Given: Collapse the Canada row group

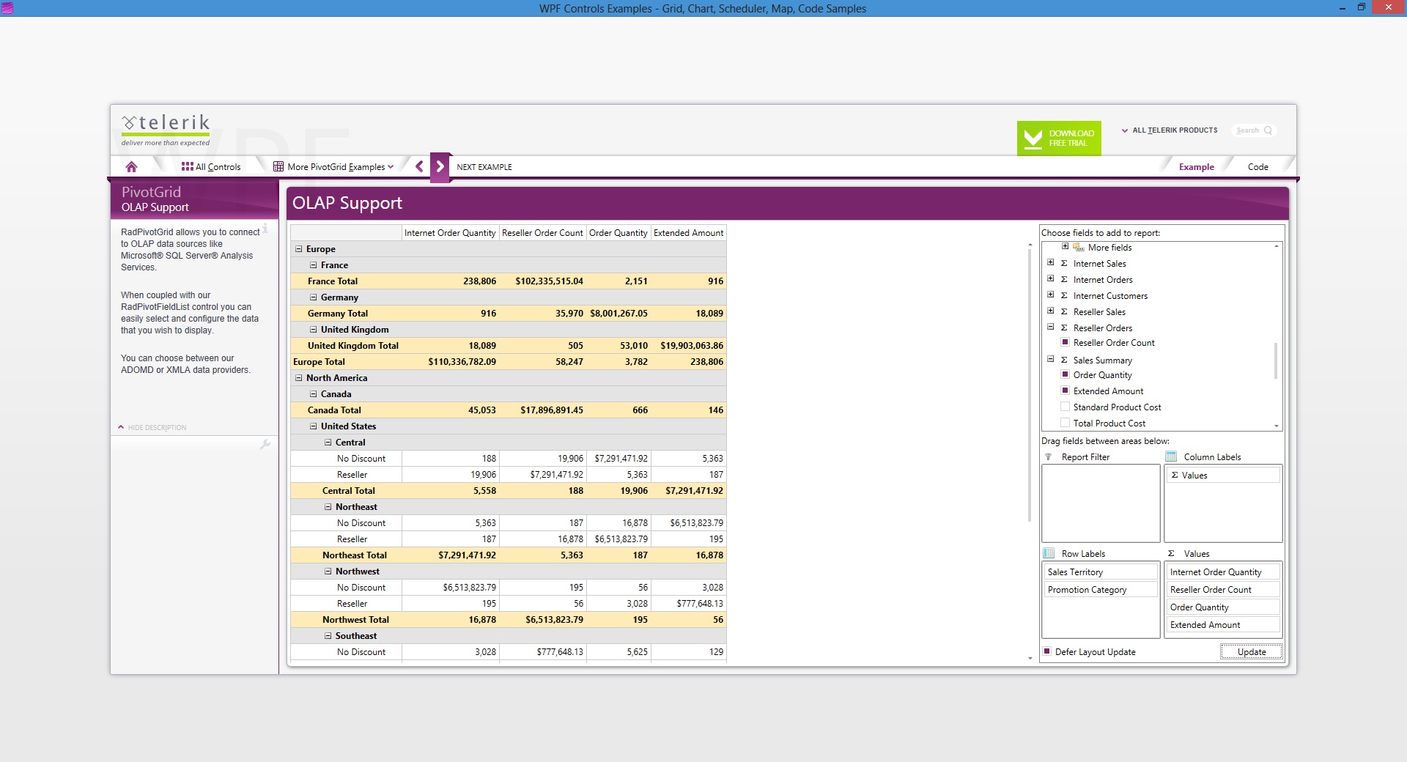Looking at the screenshot, I should coord(313,394).
